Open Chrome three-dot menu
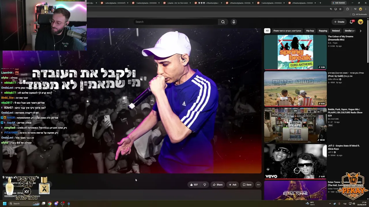 click(x=366, y=9)
